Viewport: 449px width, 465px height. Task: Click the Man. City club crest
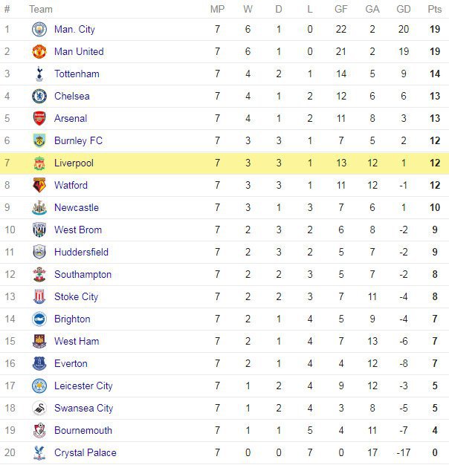pos(39,30)
